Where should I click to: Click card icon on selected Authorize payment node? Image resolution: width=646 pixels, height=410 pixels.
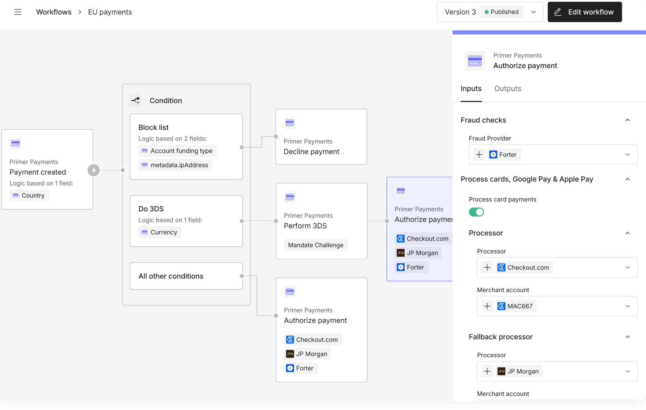click(x=401, y=191)
